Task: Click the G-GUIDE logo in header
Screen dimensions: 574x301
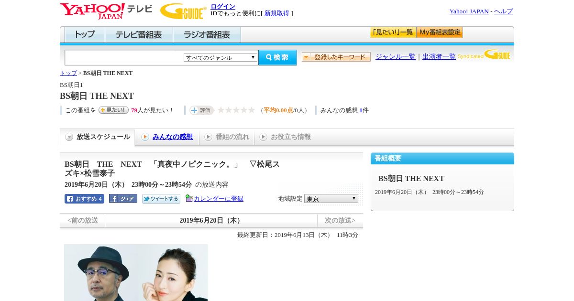Action: (183, 11)
